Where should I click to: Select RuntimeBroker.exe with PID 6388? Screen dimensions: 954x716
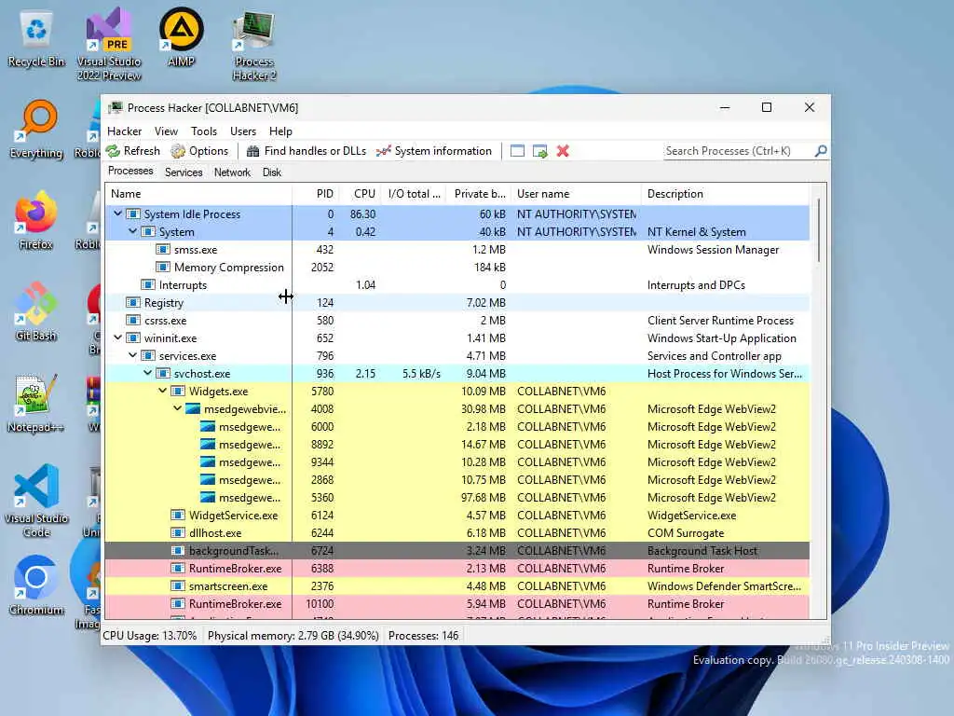point(457,568)
